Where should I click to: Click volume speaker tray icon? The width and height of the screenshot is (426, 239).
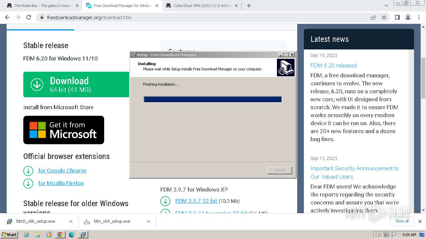[x=378, y=235]
